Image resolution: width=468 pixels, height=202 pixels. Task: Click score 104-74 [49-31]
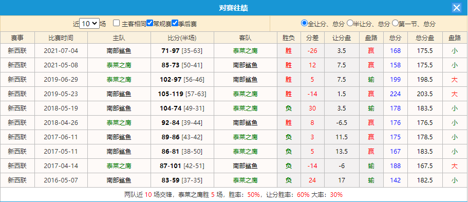coord(182,108)
